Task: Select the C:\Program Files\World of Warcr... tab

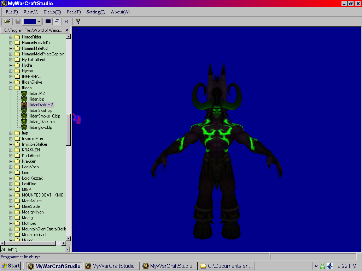Action: [33, 30]
